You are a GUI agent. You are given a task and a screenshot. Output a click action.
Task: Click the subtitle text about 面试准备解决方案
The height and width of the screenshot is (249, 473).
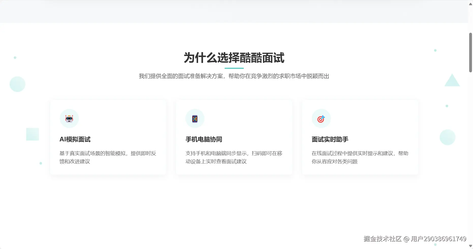tap(234, 76)
